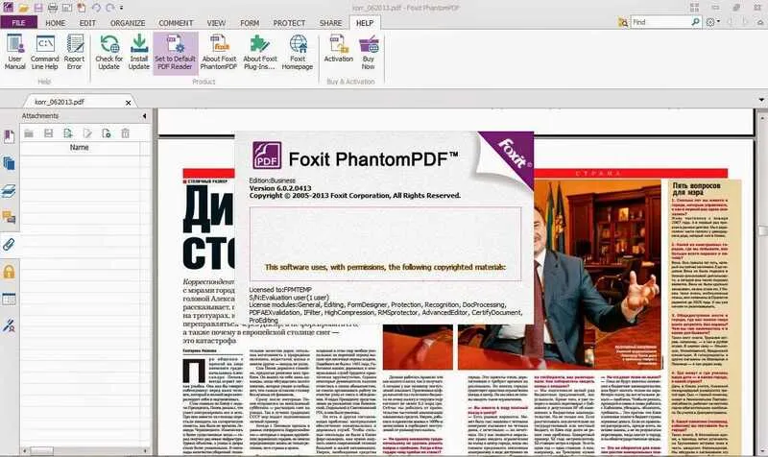Redo the last action
Image resolution: width=768 pixels, height=457 pixels.
[x=110, y=8]
